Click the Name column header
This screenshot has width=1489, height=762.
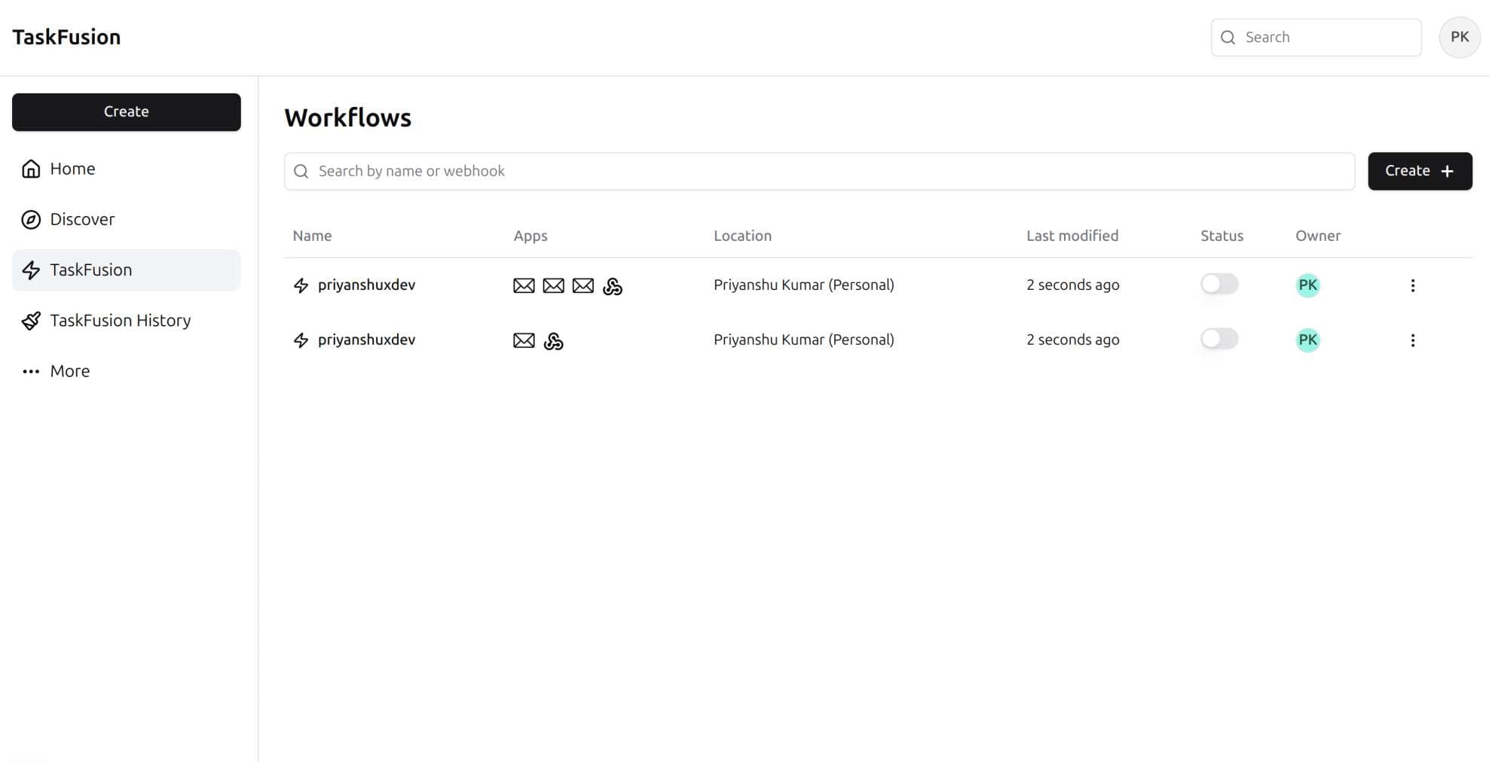[x=312, y=236]
